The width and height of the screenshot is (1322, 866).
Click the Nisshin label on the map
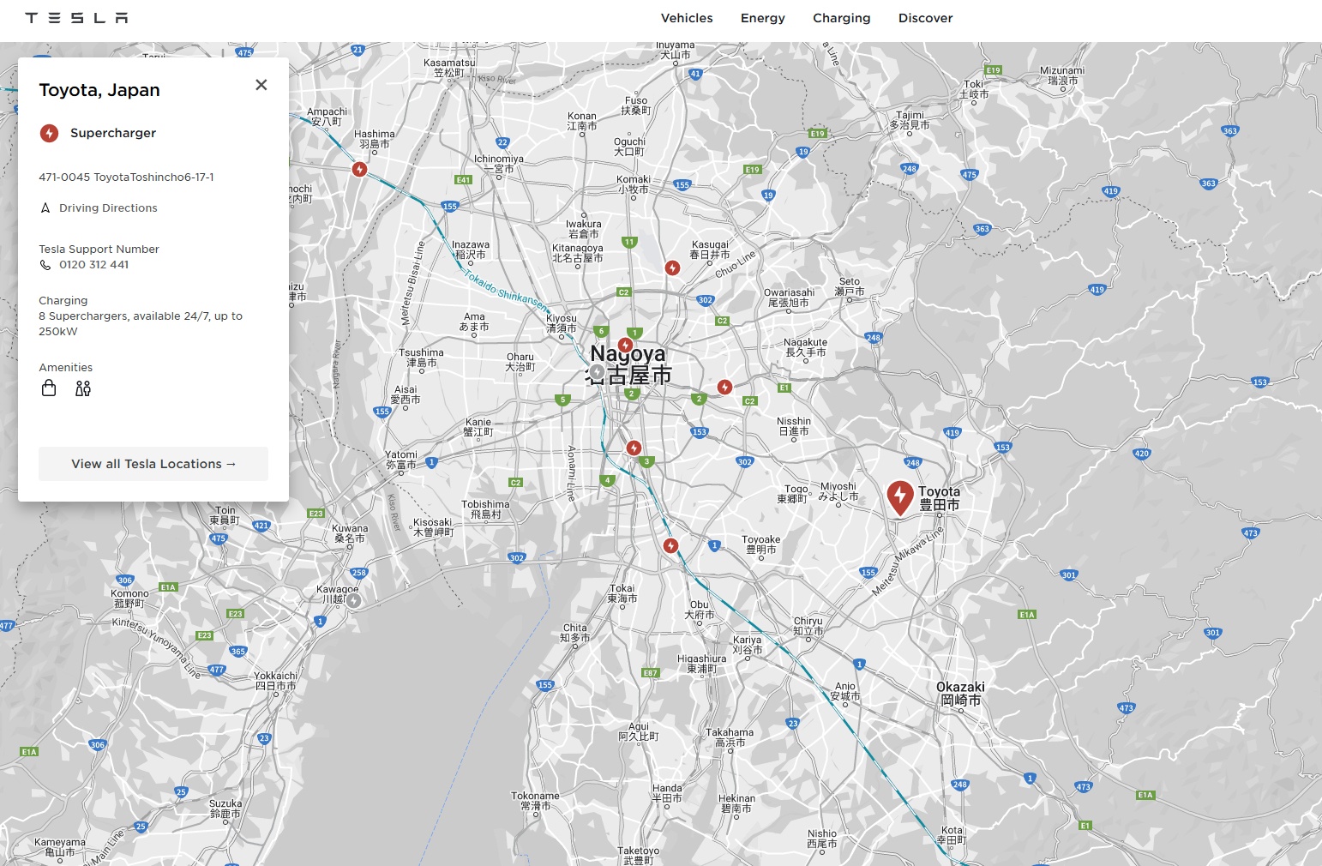tap(794, 426)
